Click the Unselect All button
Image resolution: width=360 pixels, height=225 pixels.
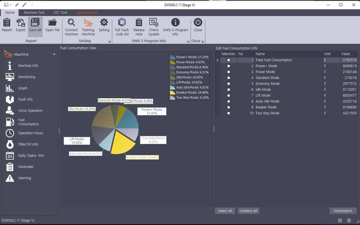248,211
